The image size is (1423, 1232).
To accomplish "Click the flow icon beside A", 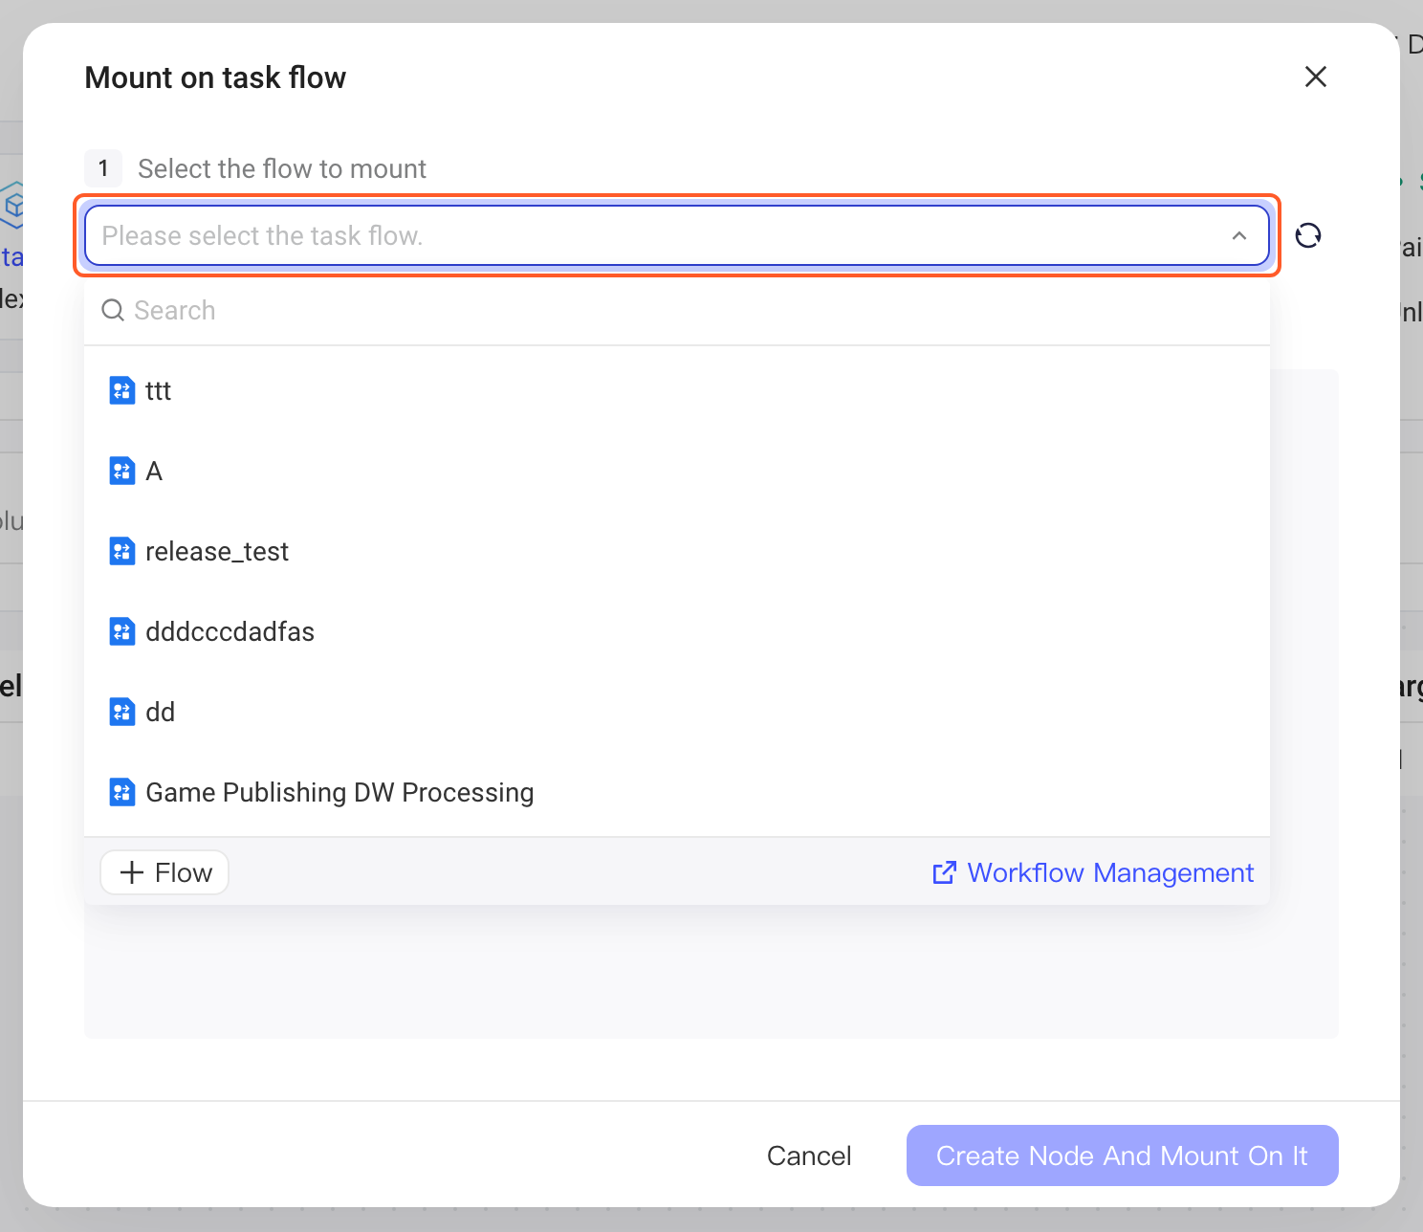I will coord(122,471).
